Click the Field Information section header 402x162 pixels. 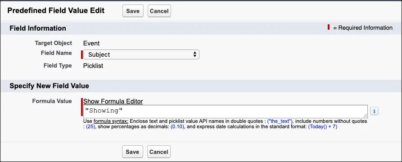pos(38,28)
